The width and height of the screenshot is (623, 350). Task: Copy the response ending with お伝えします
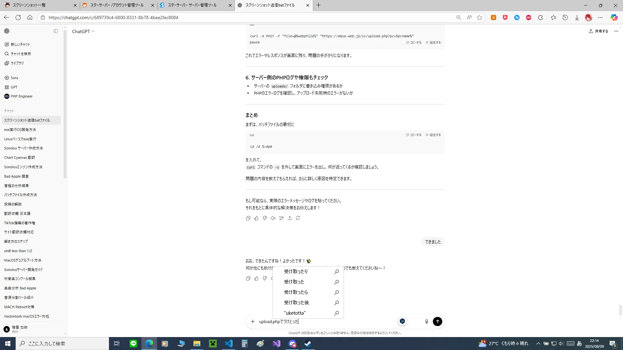tap(248, 218)
